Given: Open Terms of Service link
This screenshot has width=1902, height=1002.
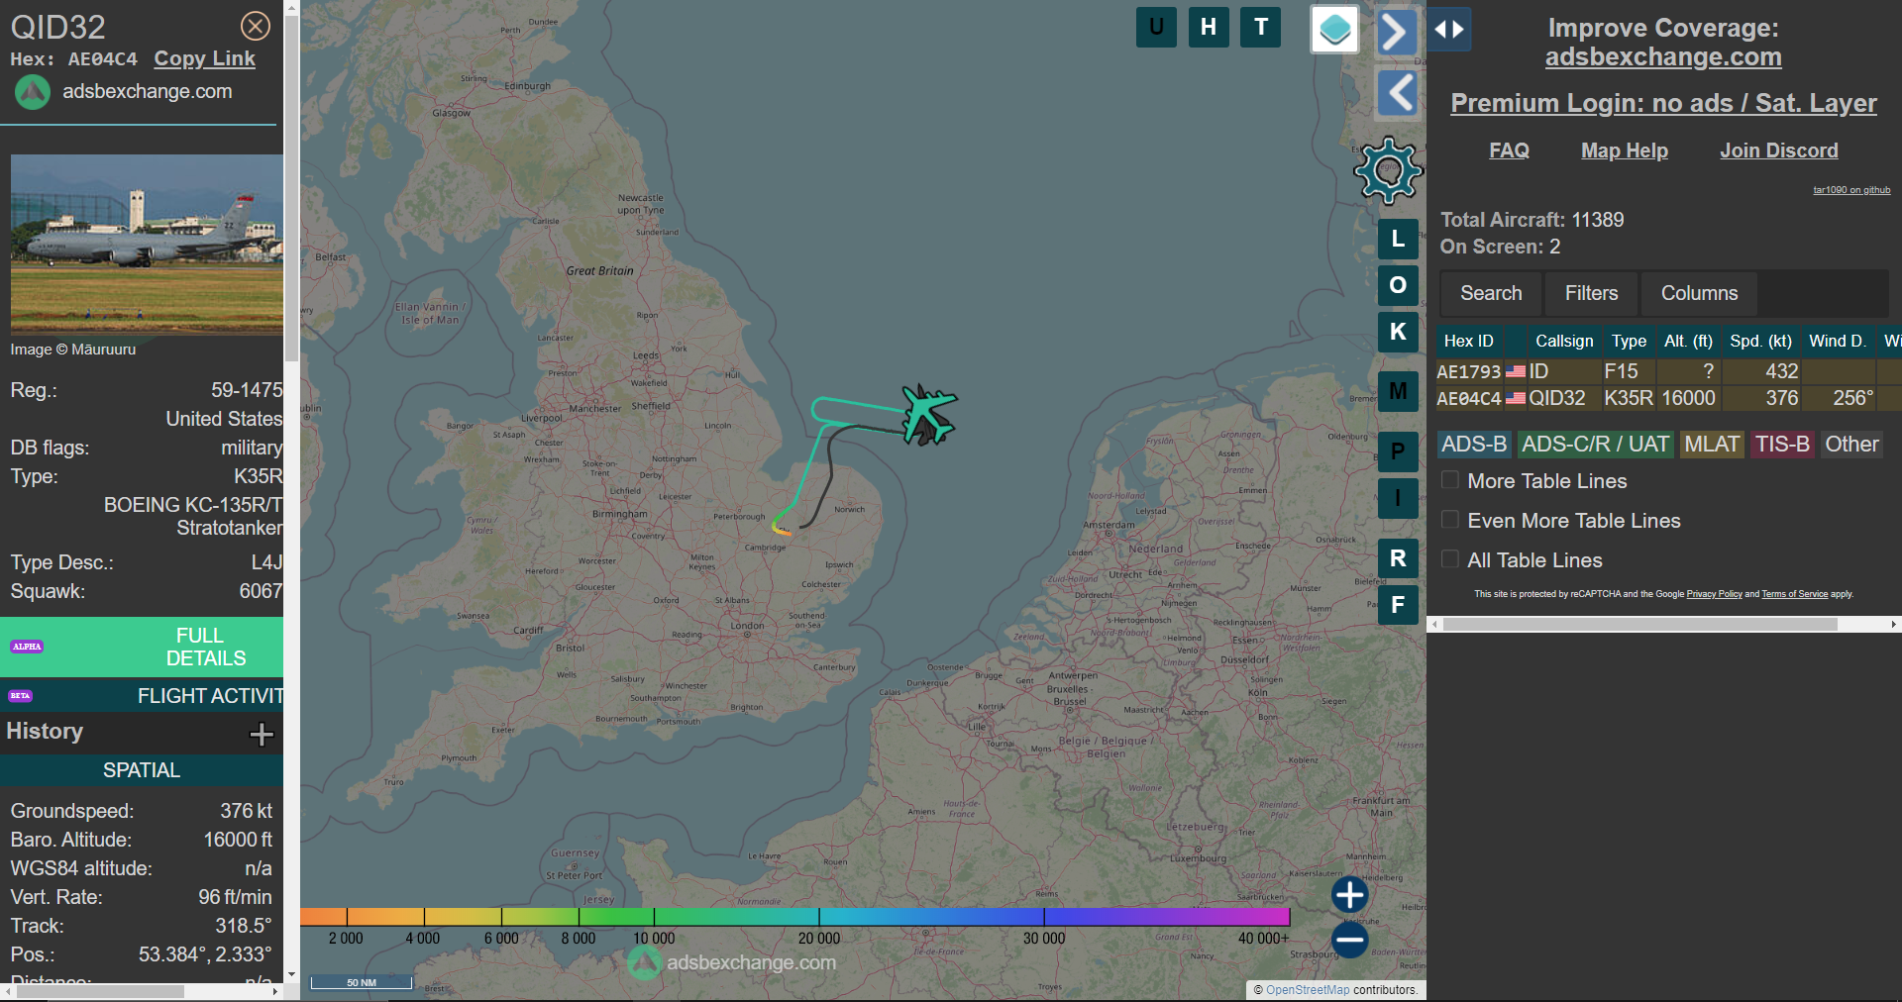Looking at the screenshot, I should click(x=1794, y=594).
